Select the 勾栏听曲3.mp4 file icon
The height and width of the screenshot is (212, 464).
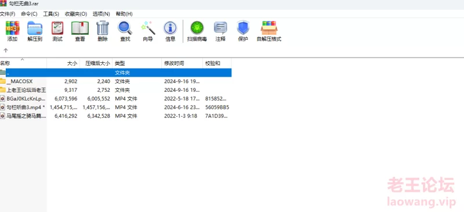(x=3, y=107)
